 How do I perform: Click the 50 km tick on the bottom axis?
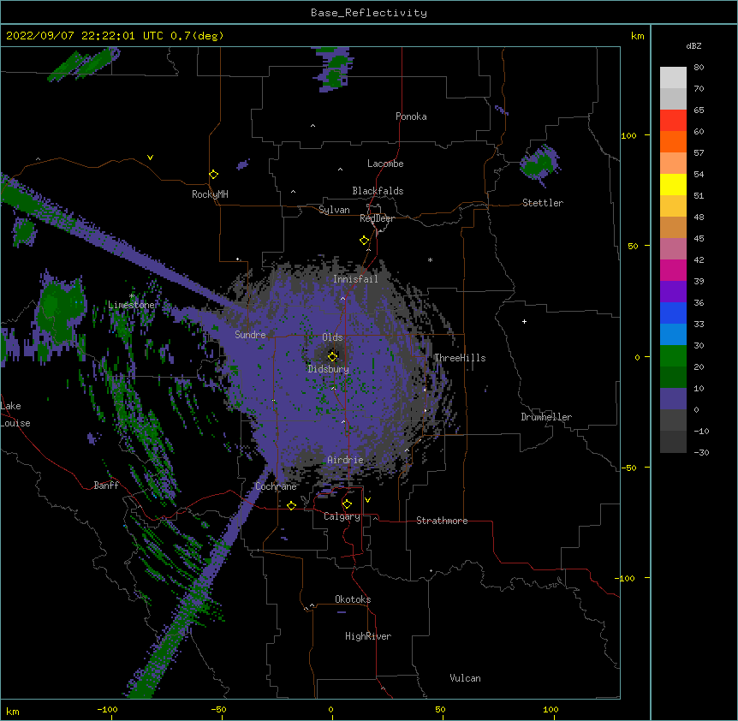pos(440,709)
